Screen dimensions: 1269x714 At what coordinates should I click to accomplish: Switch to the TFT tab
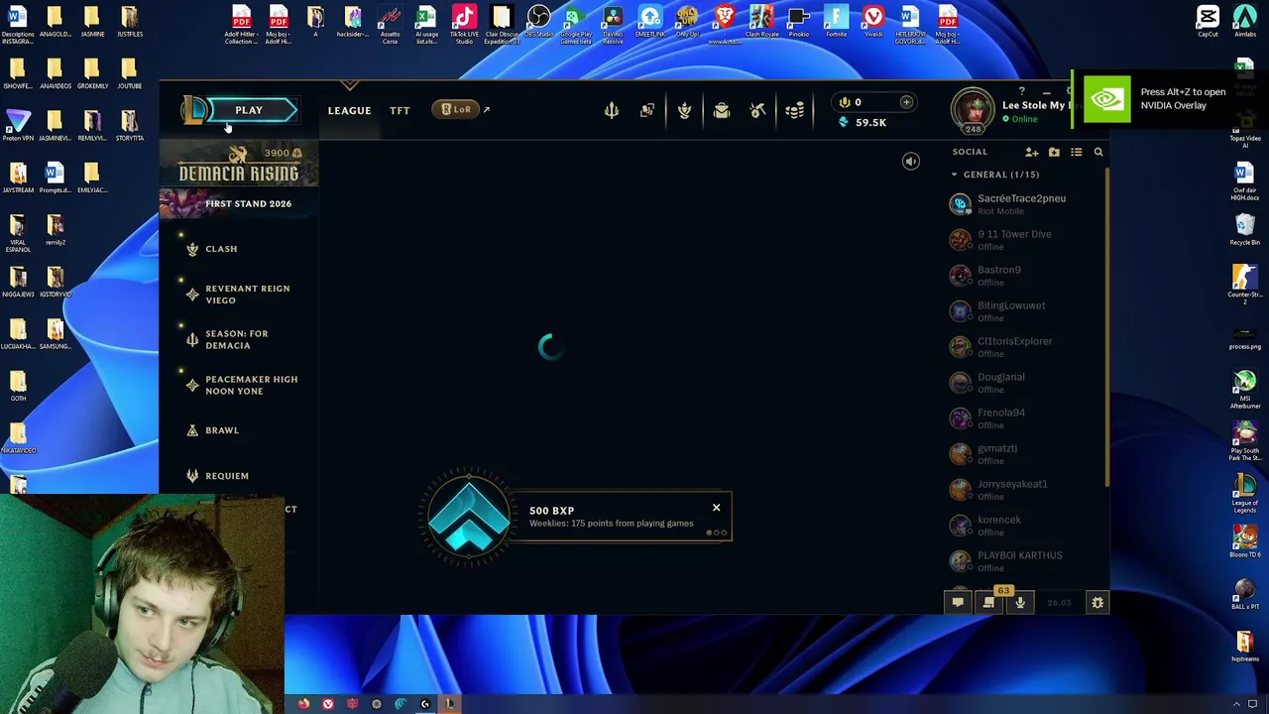(x=400, y=110)
